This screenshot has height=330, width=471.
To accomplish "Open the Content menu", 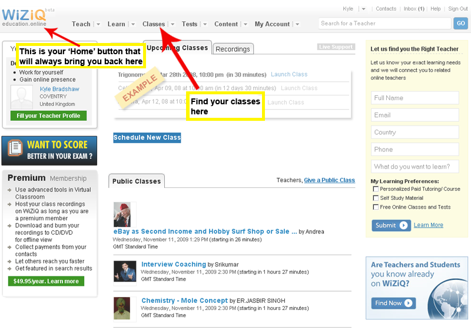I will (226, 24).
